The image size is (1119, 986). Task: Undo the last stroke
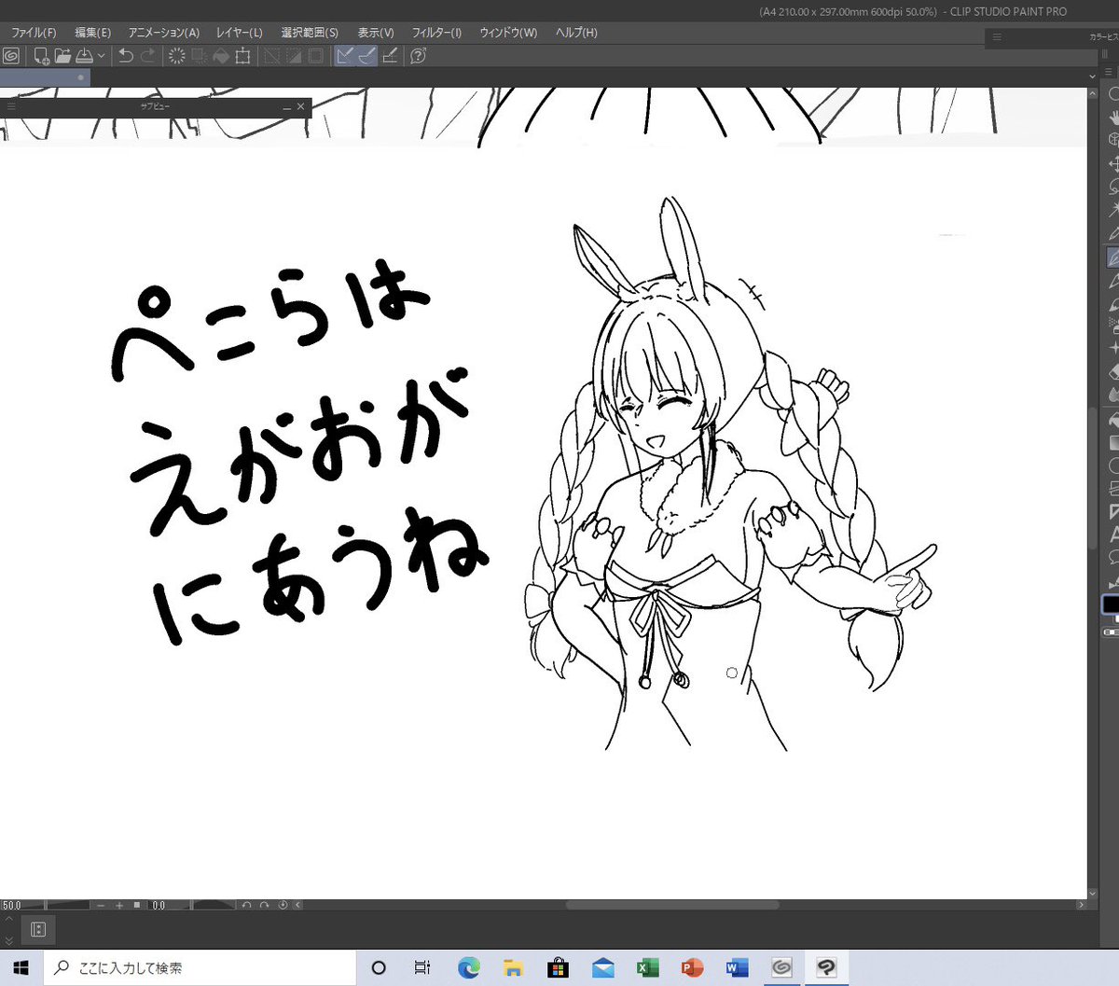tap(126, 56)
